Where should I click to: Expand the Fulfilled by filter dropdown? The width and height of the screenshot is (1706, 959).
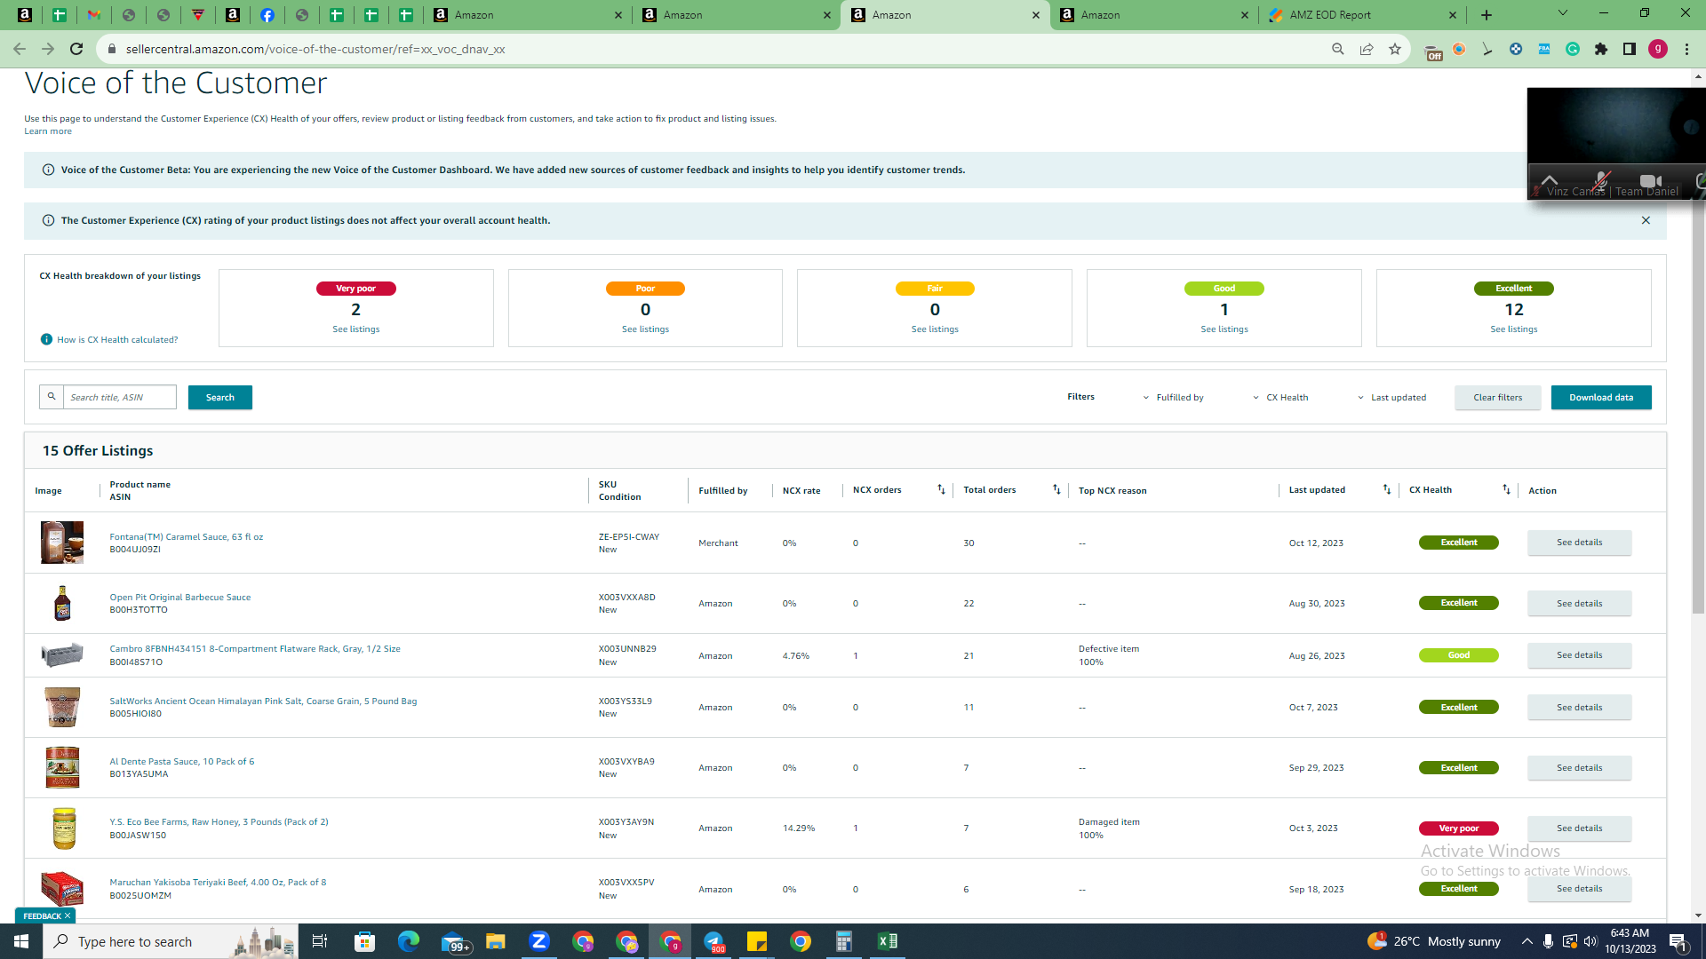pos(1173,397)
